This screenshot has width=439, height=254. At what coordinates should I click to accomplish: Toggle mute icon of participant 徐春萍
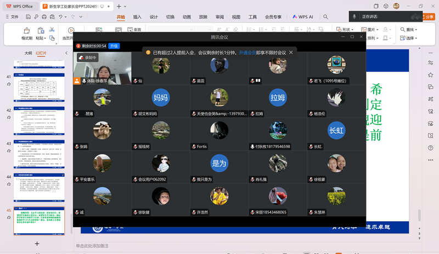(84, 81)
